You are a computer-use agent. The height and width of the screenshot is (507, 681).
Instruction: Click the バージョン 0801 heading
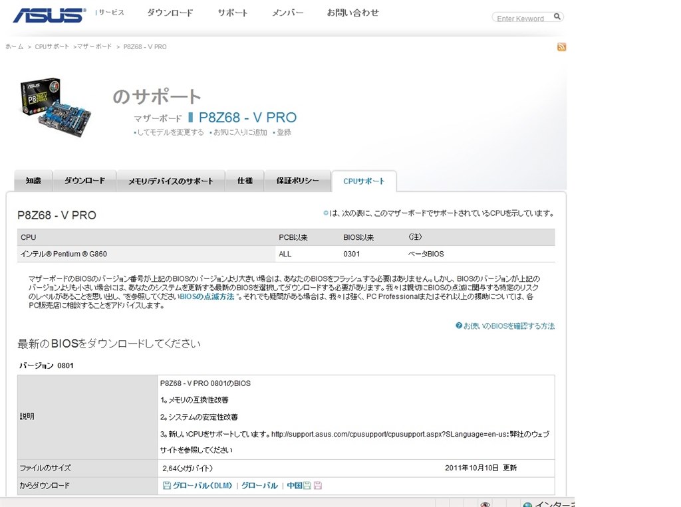point(46,365)
